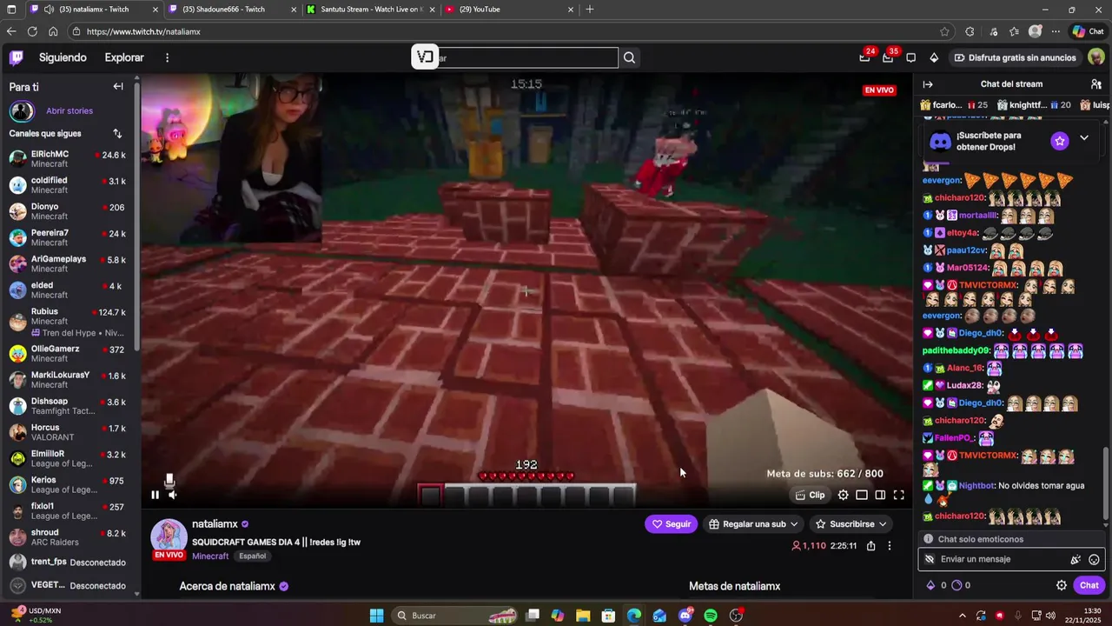Open emote picker in chat input
Screen dimensions: 1112x626
click(x=1094, y=559)
